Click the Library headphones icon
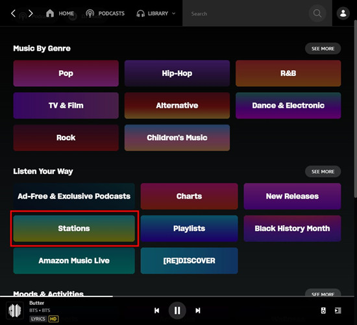Screen dimensions: 357x325 tap(140, 14)
